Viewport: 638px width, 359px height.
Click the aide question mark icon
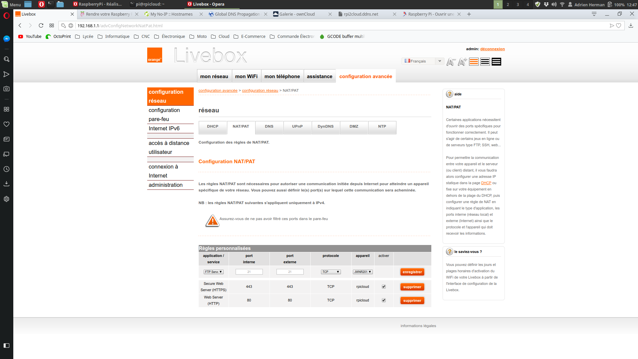450,94
